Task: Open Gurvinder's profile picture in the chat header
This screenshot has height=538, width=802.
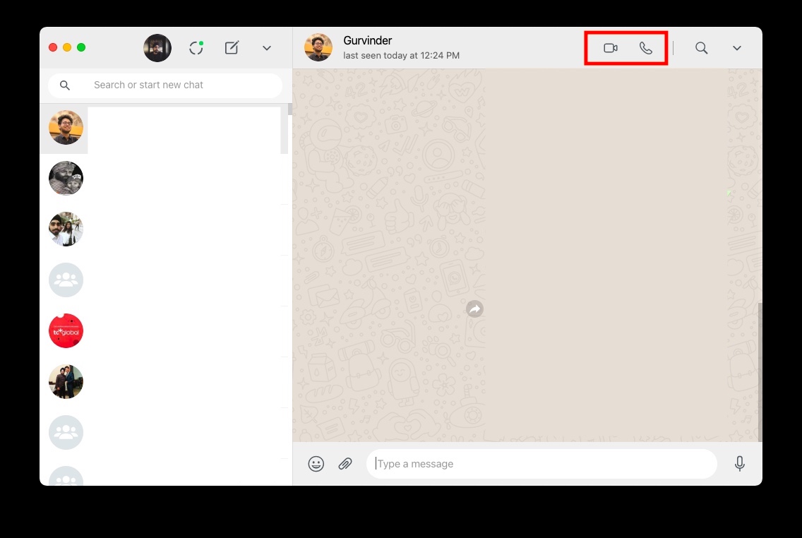Action: [x=318, y=47]
